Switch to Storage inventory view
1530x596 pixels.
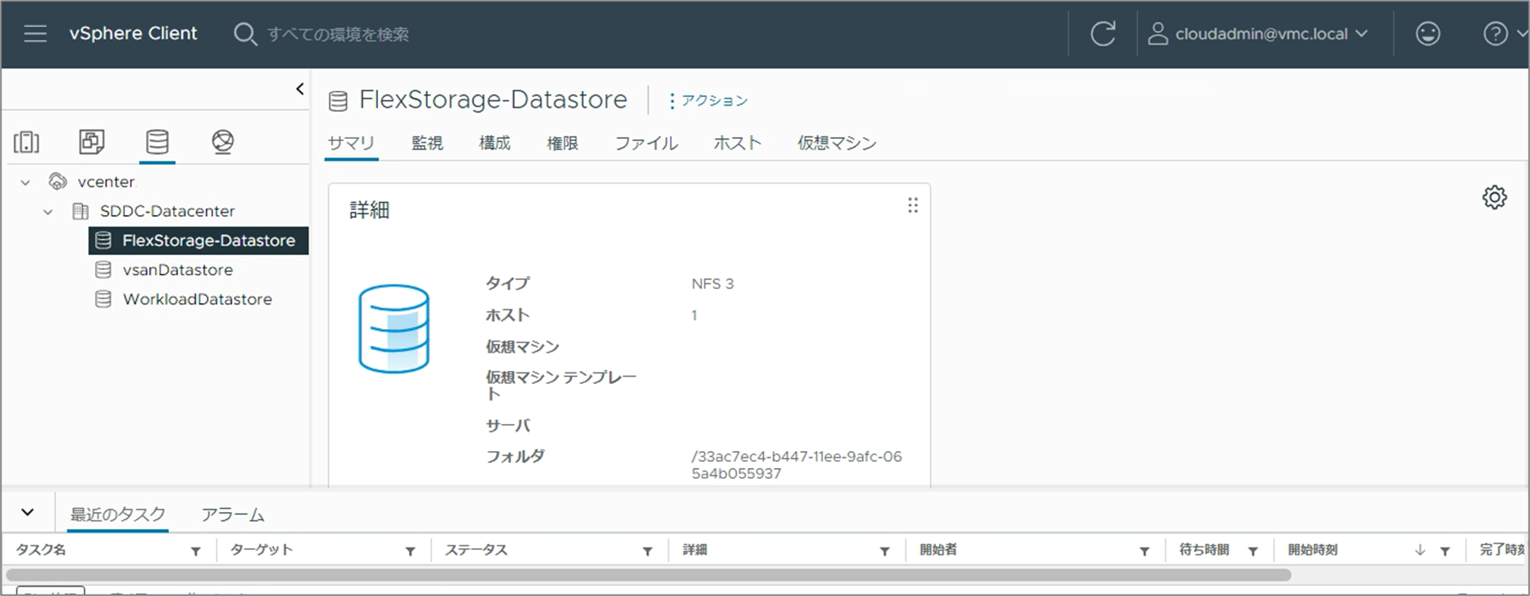pos(157,142)
